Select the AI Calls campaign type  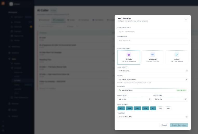pos(129,57)
